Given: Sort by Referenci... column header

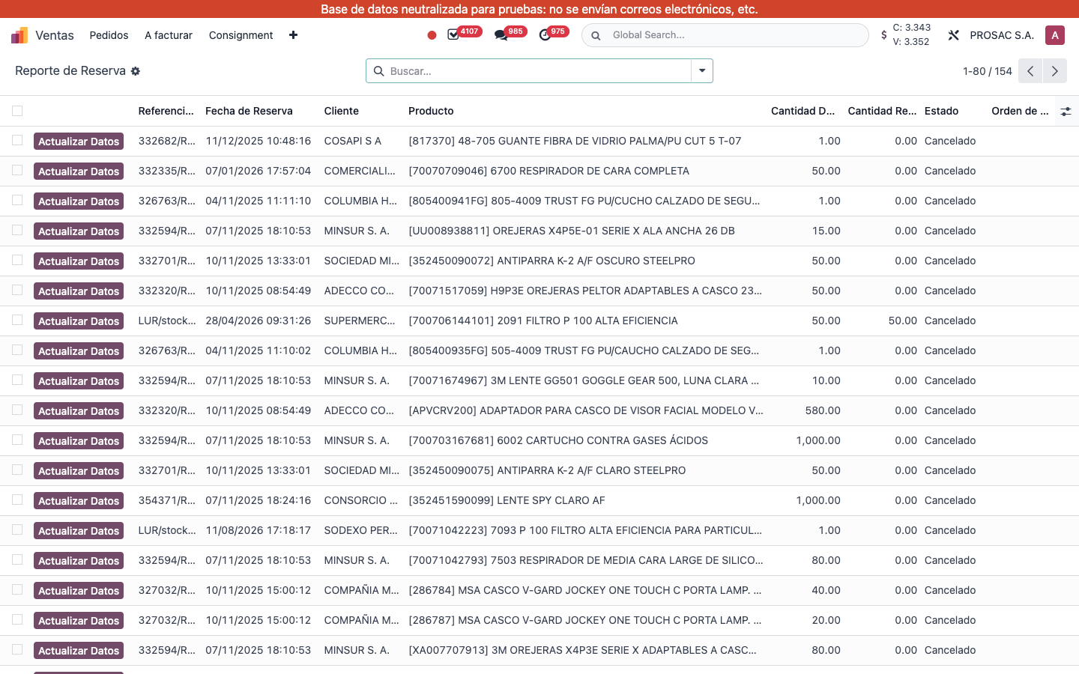Looking at the screenshot, I should point(166,111).
